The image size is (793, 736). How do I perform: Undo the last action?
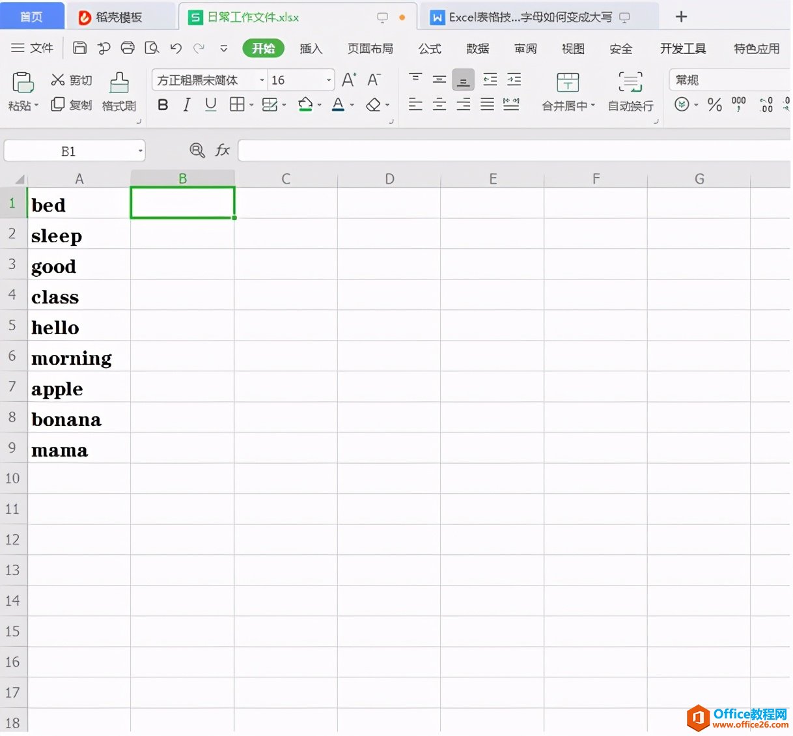(176, 48)
